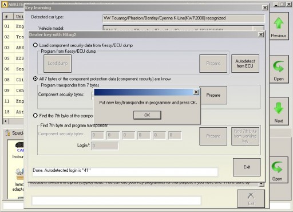The height and width of the screenshot is (212, 293).
Task: Select Find the 7th byte option
Action: coord(35,115)
